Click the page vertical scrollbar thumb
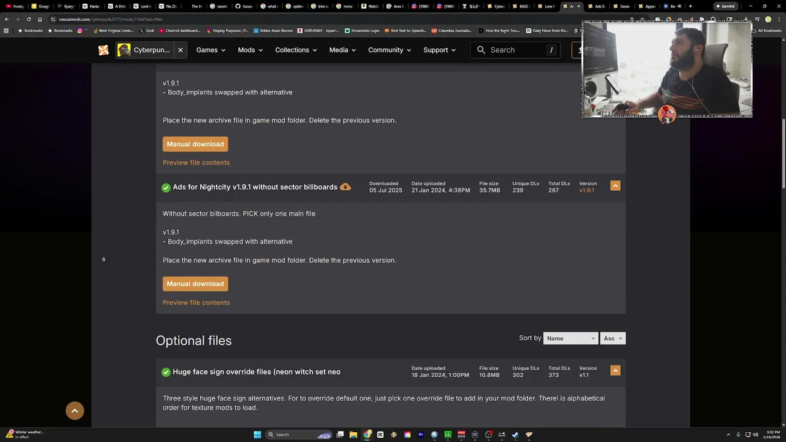786x442 pixels. pos(783,153)
